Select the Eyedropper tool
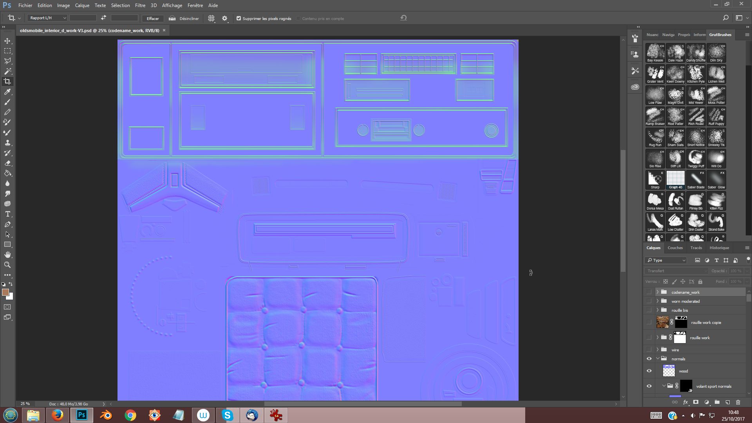 [x=7, y=92]
